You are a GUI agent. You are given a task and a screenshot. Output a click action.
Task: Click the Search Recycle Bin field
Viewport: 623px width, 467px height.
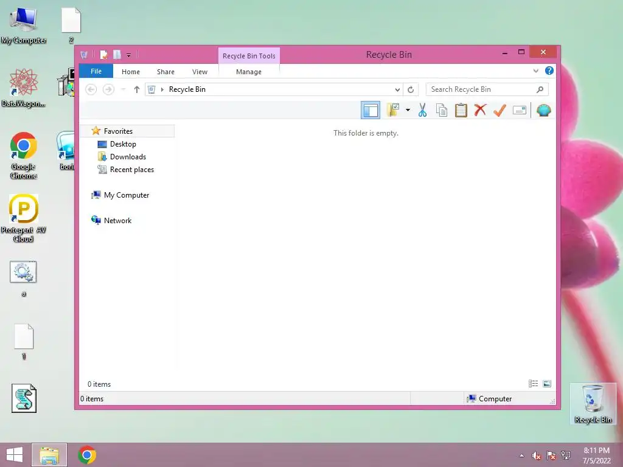coord(487,89)
